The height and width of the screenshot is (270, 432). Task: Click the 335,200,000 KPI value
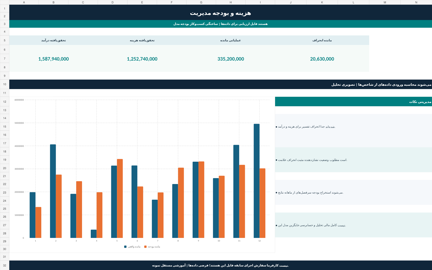[231, 59]
